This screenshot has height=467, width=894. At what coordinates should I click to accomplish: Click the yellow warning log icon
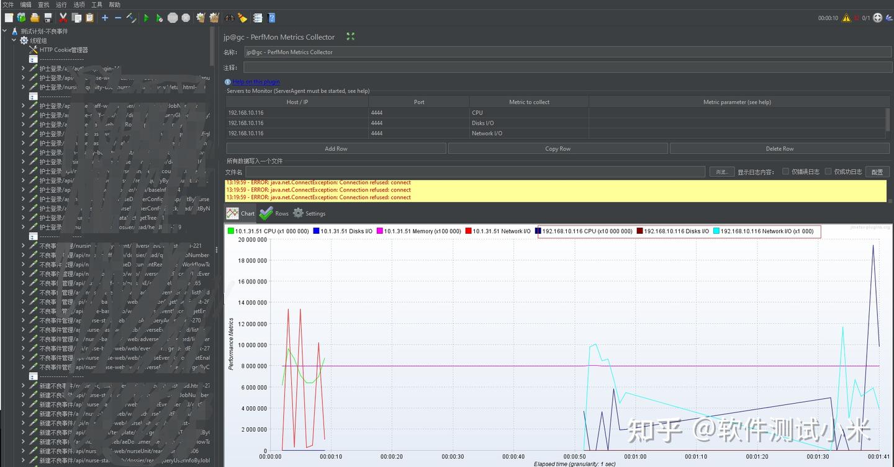pyautogui.click(x=846, y=18)
